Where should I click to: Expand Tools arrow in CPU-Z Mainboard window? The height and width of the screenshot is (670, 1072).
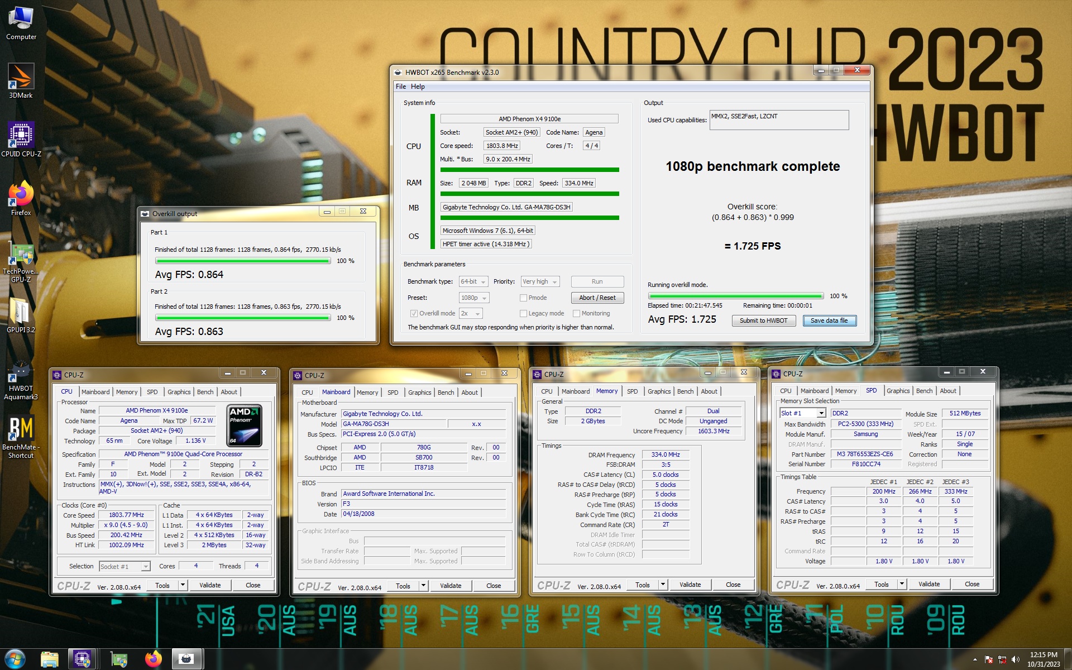click(x=423, y=586)
